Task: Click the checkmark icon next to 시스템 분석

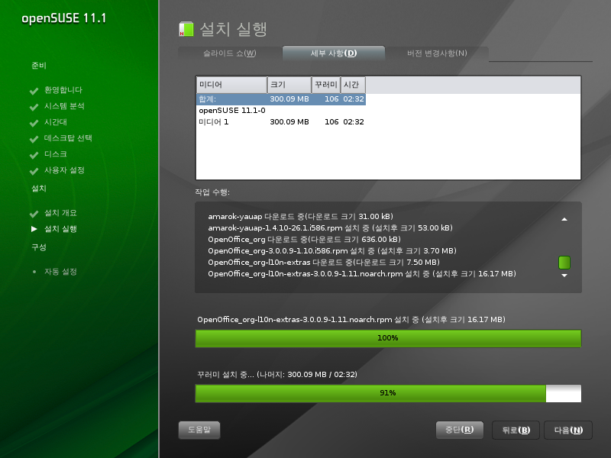Action: (x=34, y=107)
